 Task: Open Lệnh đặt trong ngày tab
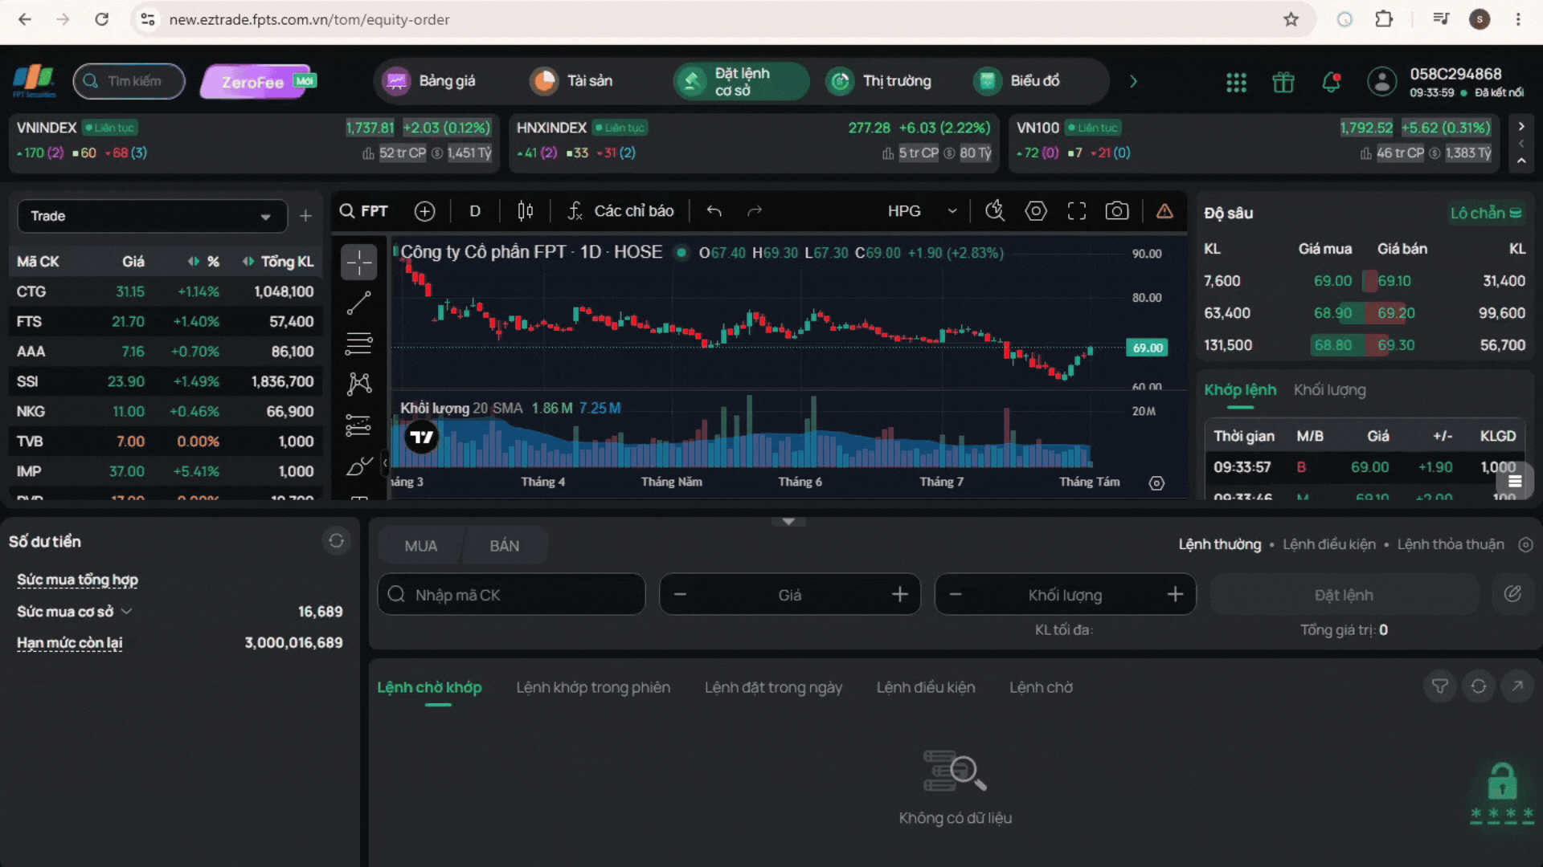[773, 688]
